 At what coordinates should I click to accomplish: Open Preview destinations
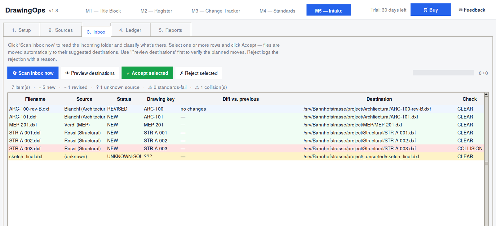point(90,73)
